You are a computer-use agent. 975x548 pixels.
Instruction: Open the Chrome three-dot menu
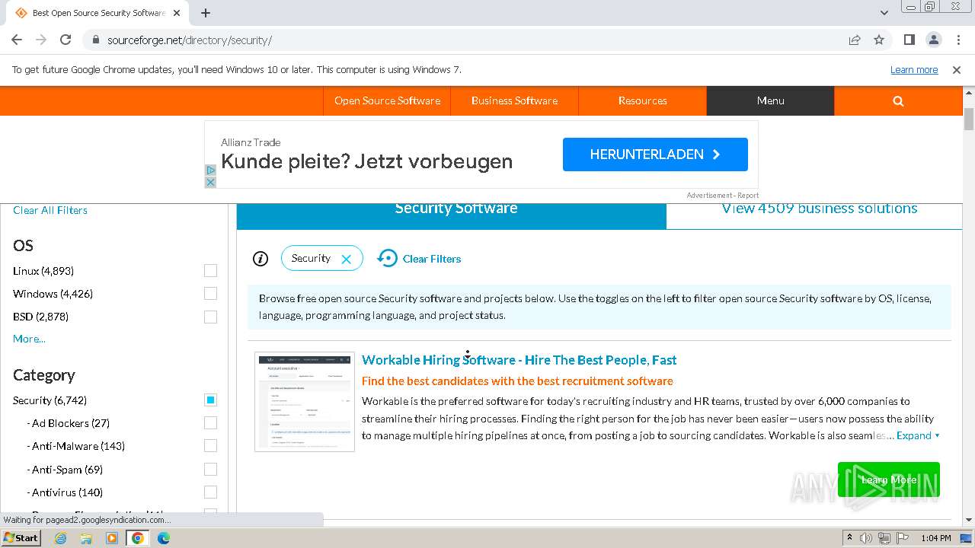click(x=958, y=40)
